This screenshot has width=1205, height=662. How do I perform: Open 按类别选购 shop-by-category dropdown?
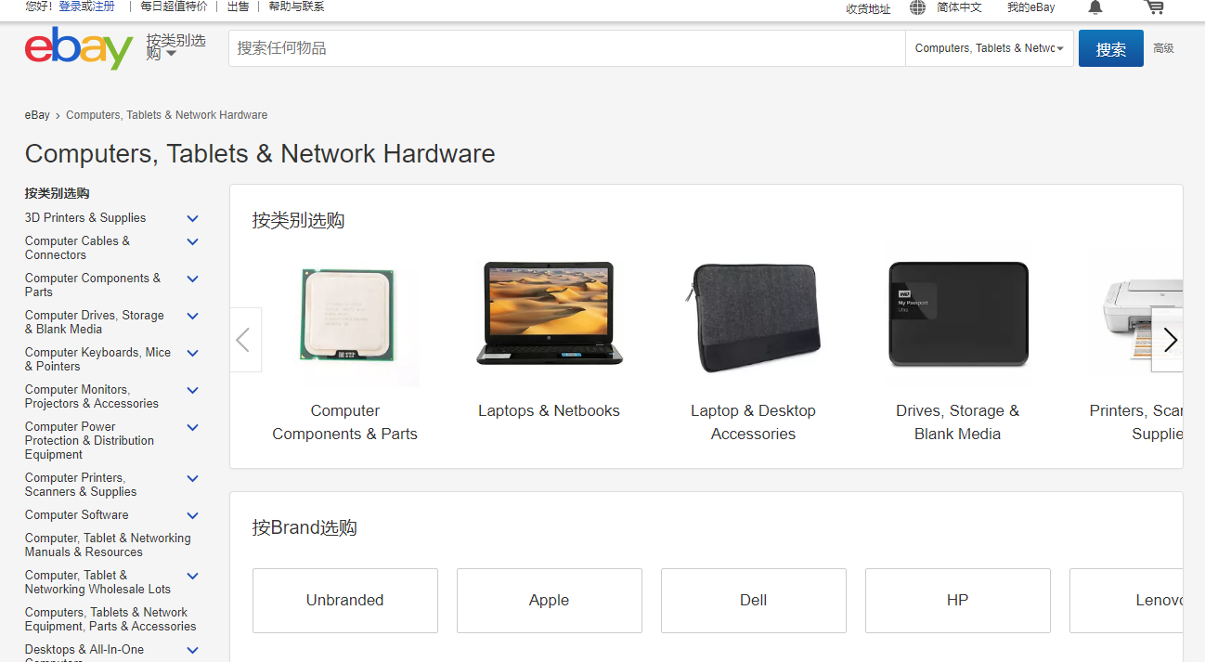coord(175,46)
